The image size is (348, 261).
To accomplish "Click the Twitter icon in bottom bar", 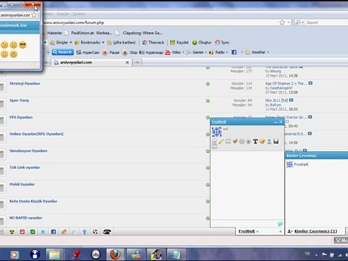I will tap(43, 232).
